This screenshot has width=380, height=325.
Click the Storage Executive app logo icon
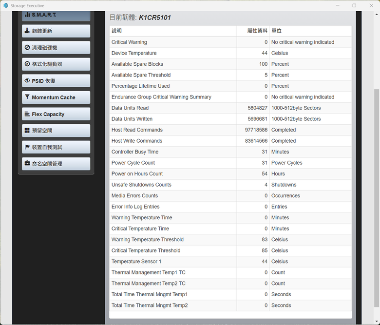(6, 5)
